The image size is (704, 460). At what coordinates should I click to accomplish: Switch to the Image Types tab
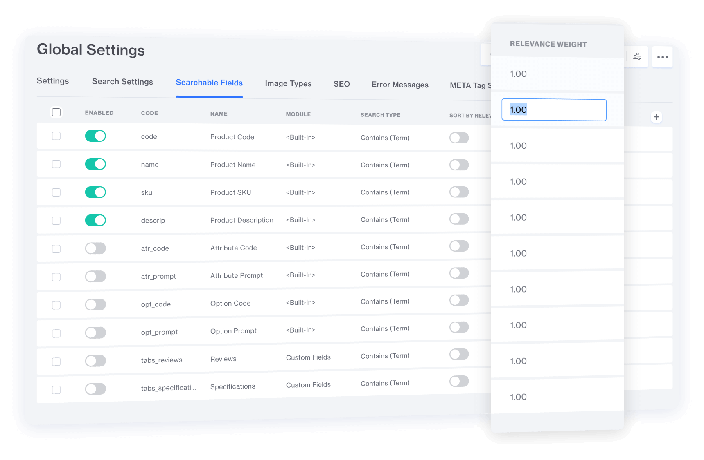pos(288,83)
